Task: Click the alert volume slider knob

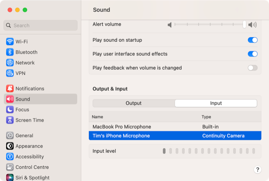Action: [x=245, y=24]
